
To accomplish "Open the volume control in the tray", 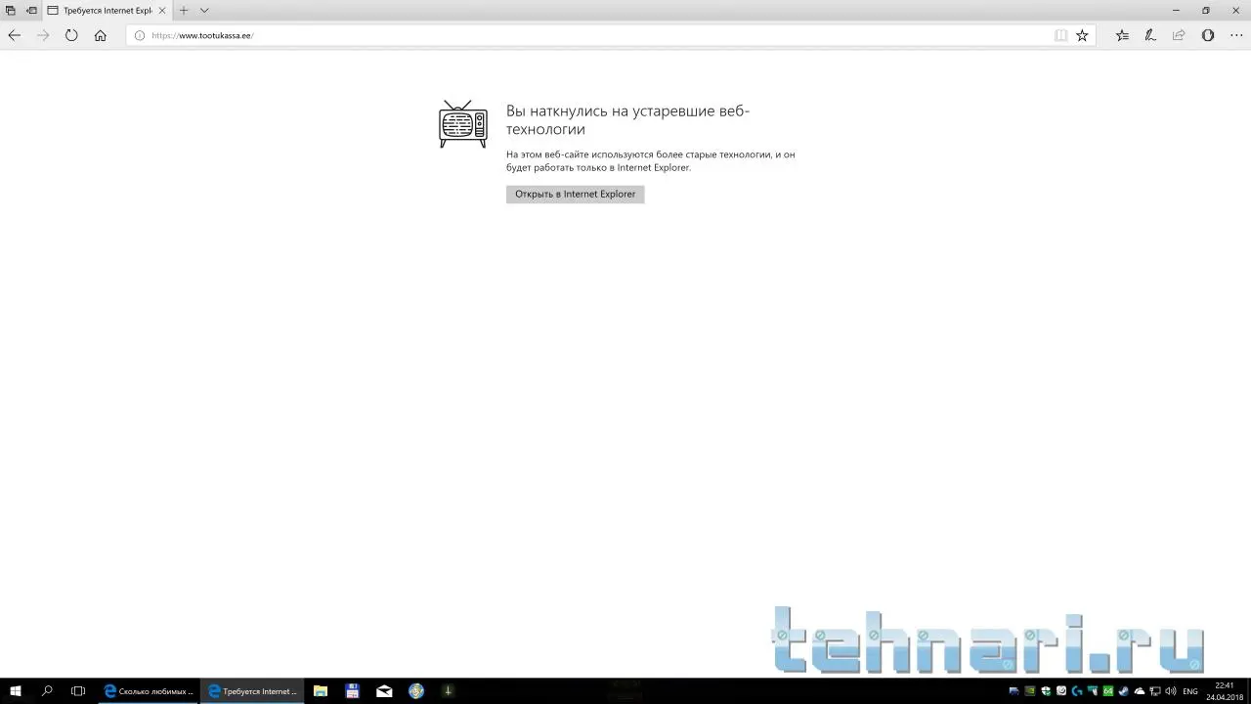I will [1171, 691].
